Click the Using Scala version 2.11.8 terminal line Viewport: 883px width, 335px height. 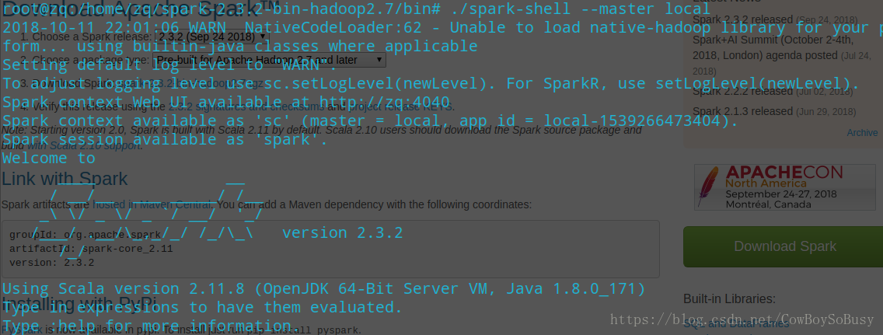coord(324,289)
